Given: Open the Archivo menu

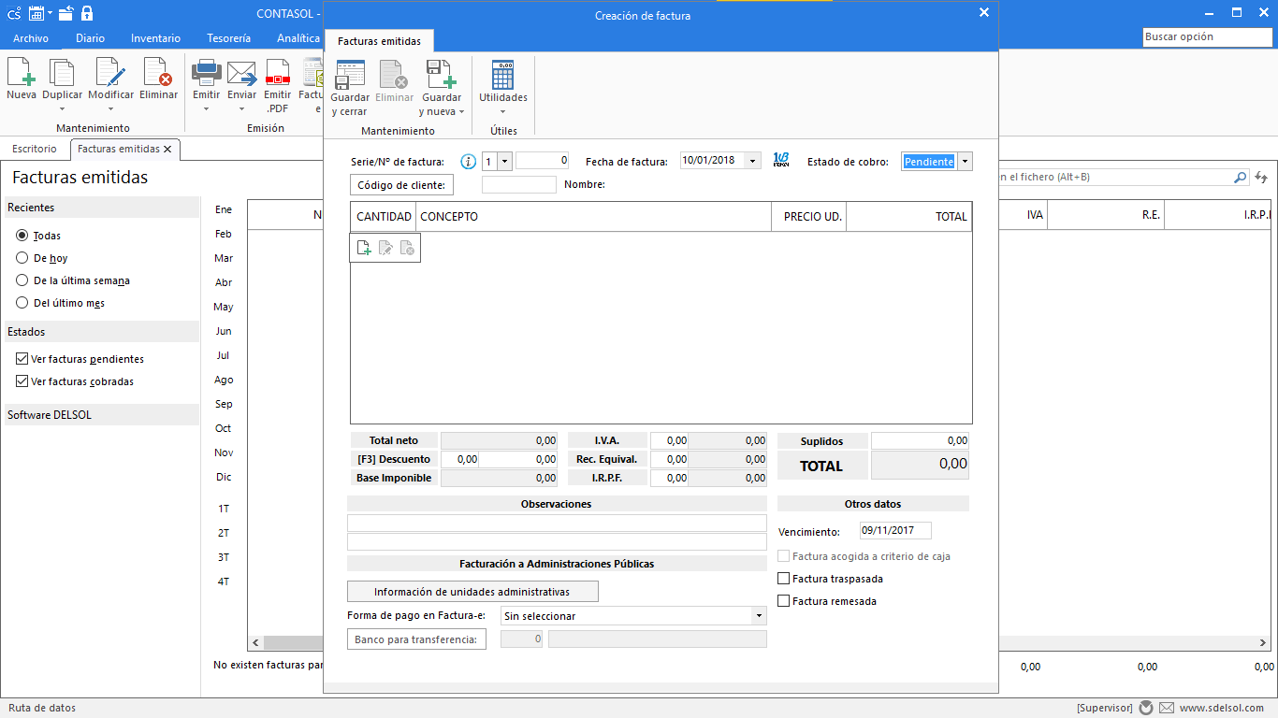Looking at the screenshot, I should [31, 38].
